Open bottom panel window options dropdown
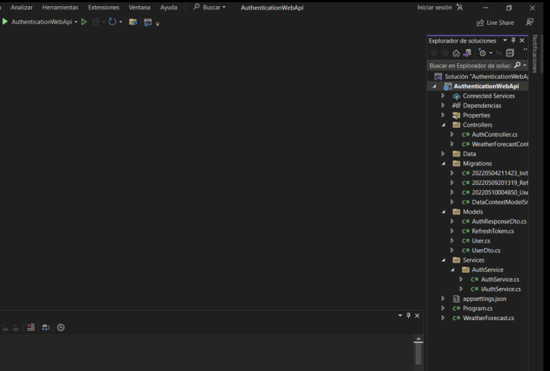This screenshot has height=371, width=550. (x=400, y=316)
